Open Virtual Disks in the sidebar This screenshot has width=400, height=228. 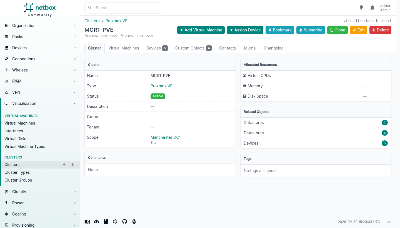click(16, 139)
